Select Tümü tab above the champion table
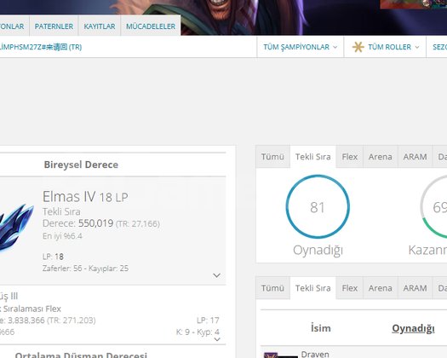Image resolution: width=447 pixels, height=358 pixels. point(272,288)
